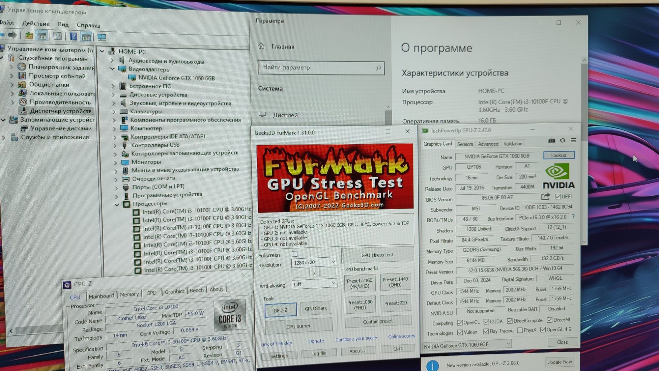Click the Task Scheduler clock icon

[22, 67]
